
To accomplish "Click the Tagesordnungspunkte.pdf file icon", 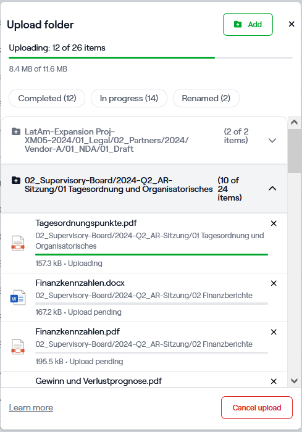I will [x=18, y=243].
